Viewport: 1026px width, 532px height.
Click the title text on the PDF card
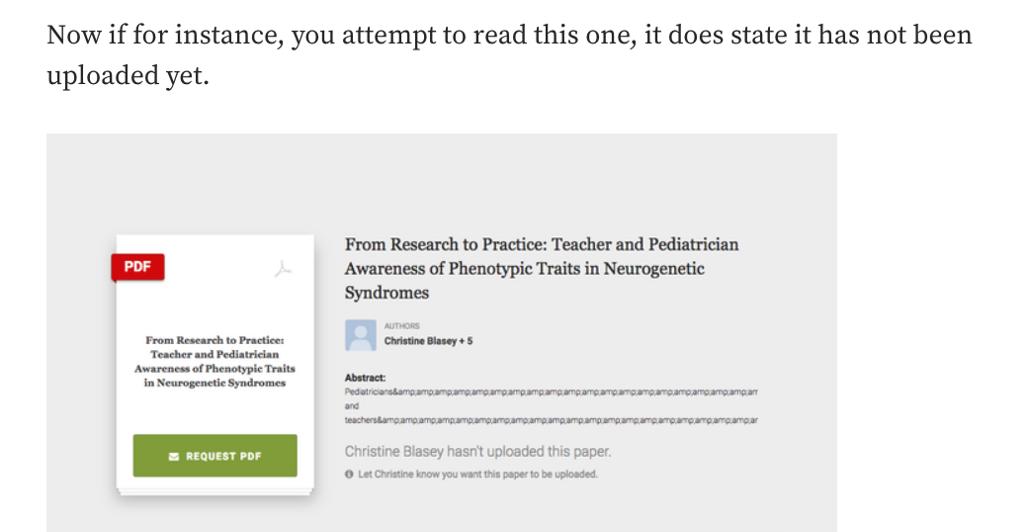(x=215, y=361)
